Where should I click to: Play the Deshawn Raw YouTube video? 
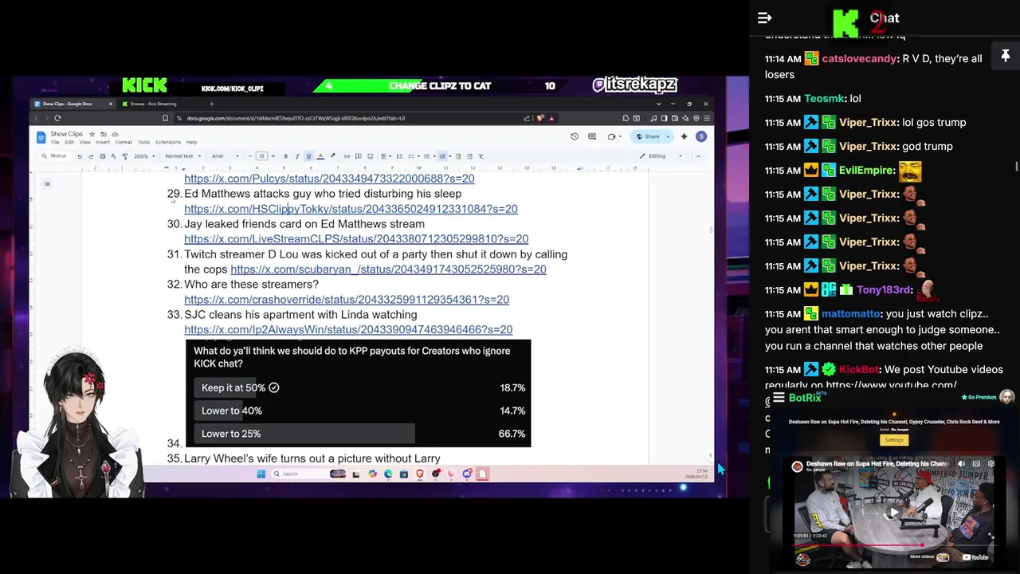[894, 513]
